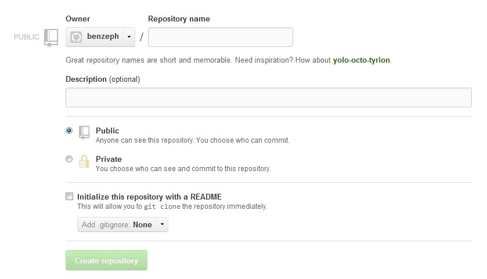This screenshot has width=487, height=279.
Task: Select the Public radio button
Action: tap(70, 131)
